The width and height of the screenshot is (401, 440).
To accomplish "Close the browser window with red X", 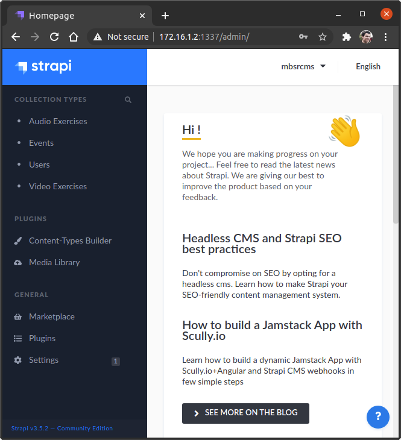I will click(x=387, y=14).
